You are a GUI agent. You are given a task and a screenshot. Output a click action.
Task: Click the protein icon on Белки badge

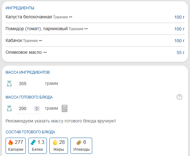[x=33, y=142]
